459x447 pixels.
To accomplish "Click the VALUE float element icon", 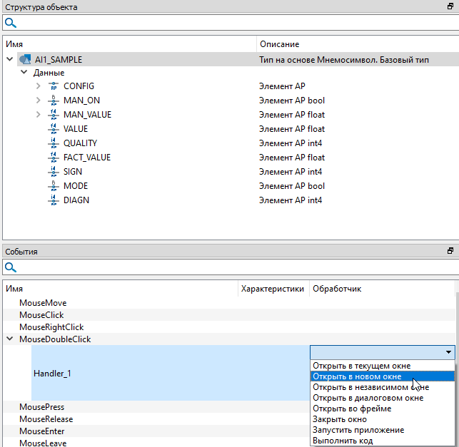I will [x=53, y=129].
